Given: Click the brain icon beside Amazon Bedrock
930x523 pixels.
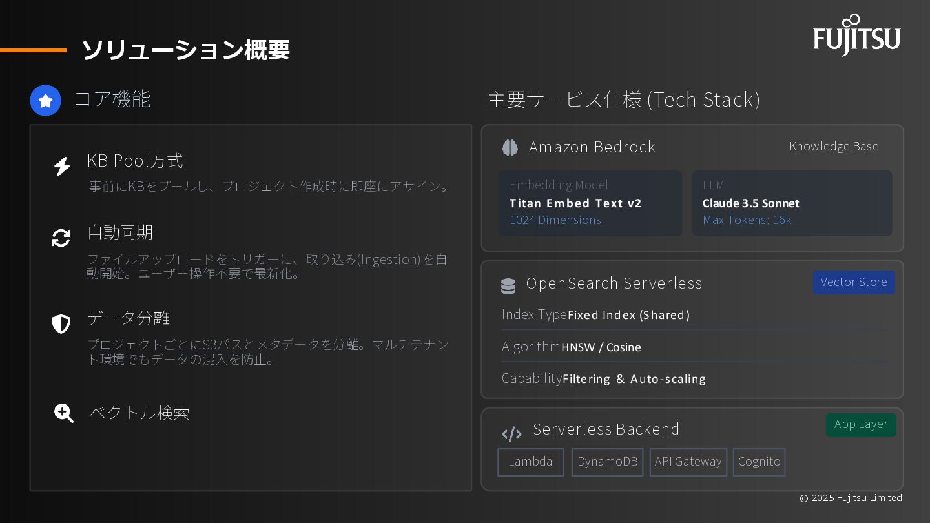Looking at the screenshot, I should (510, 148).
